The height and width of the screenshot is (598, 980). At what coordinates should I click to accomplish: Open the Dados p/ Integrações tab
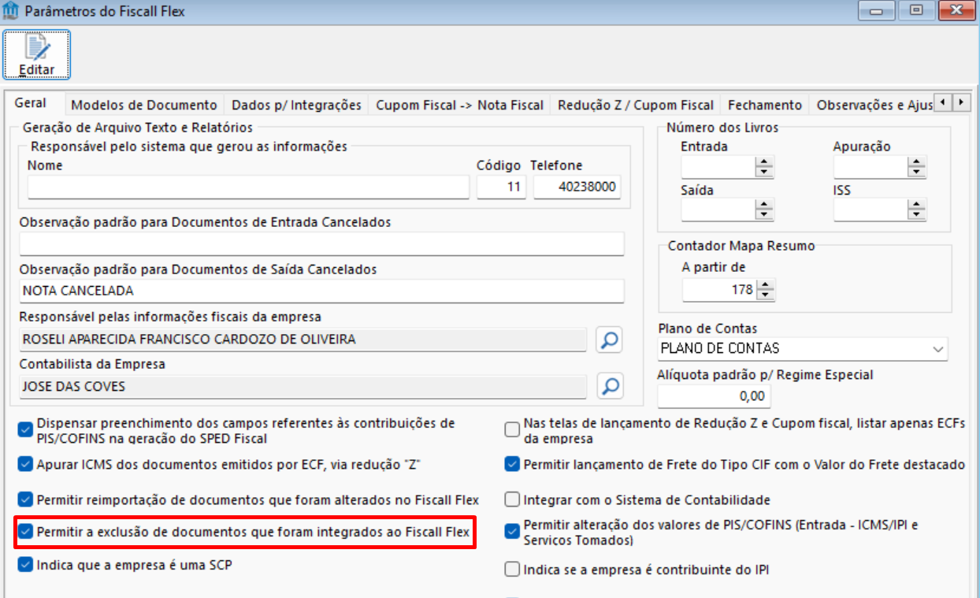[x=297, y=105]
